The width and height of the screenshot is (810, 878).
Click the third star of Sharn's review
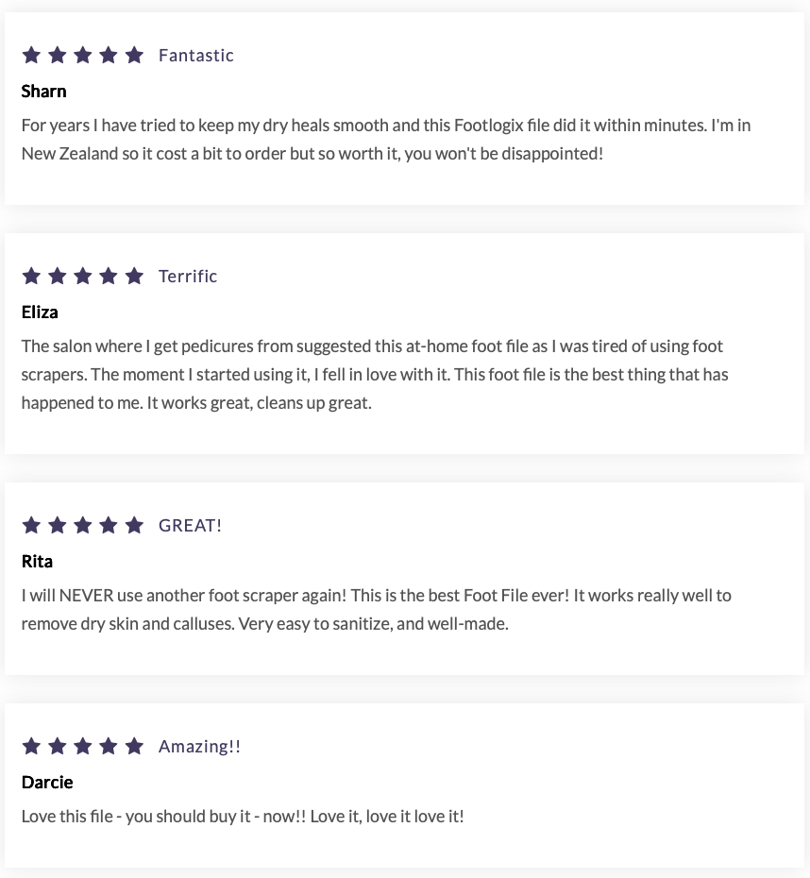(x=83, y=55)
